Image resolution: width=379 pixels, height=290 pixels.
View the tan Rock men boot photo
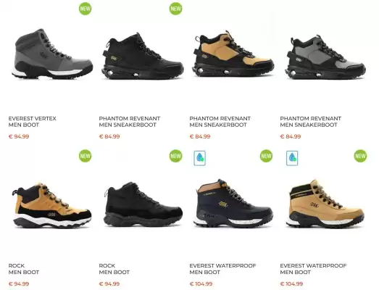(x=51, y=205)
